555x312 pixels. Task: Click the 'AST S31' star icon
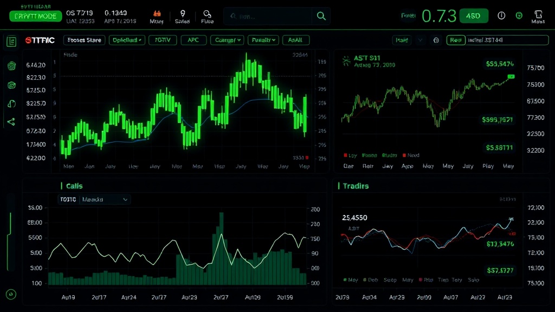pos(346,61)
